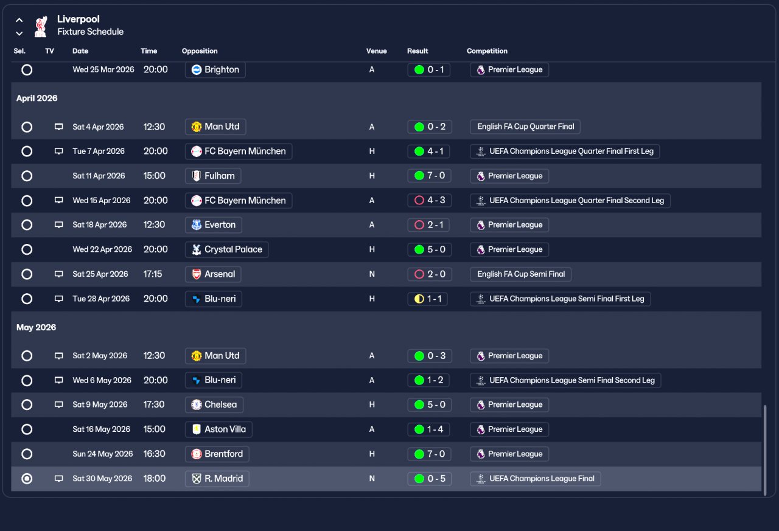Open English FA Cup Semi Final competition
The width and height of the screenshot is (779, 531).
(520, 274)
